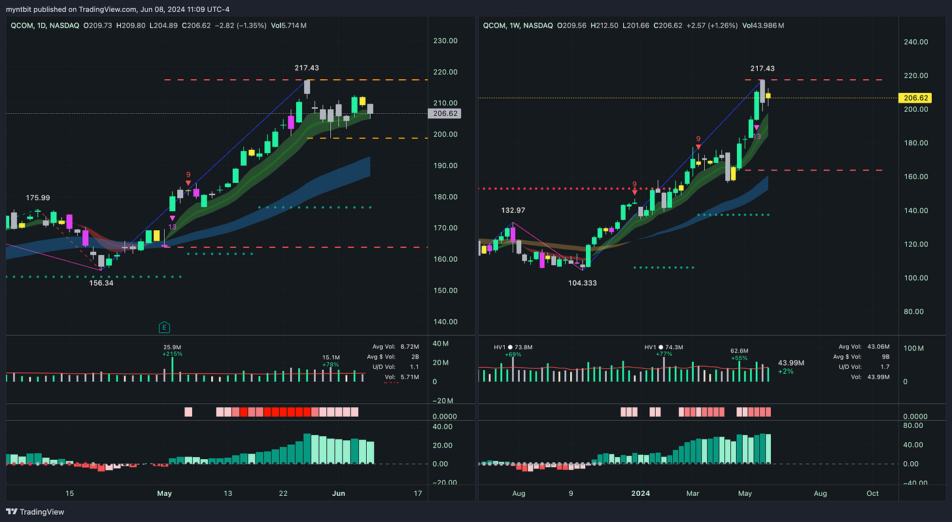Click the HV1 73.8M volume label

click(x=515, y=350)
